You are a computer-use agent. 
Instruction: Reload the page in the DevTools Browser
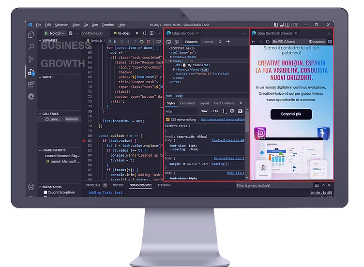268,42
